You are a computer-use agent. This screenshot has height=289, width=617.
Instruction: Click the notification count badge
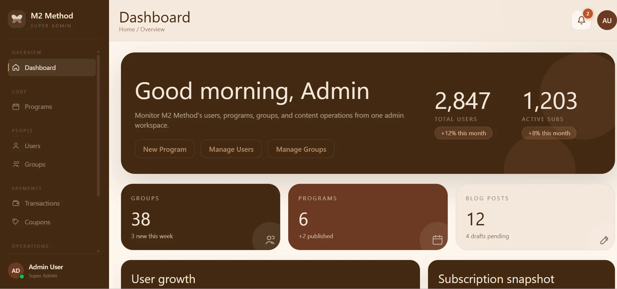click(588, 14)
